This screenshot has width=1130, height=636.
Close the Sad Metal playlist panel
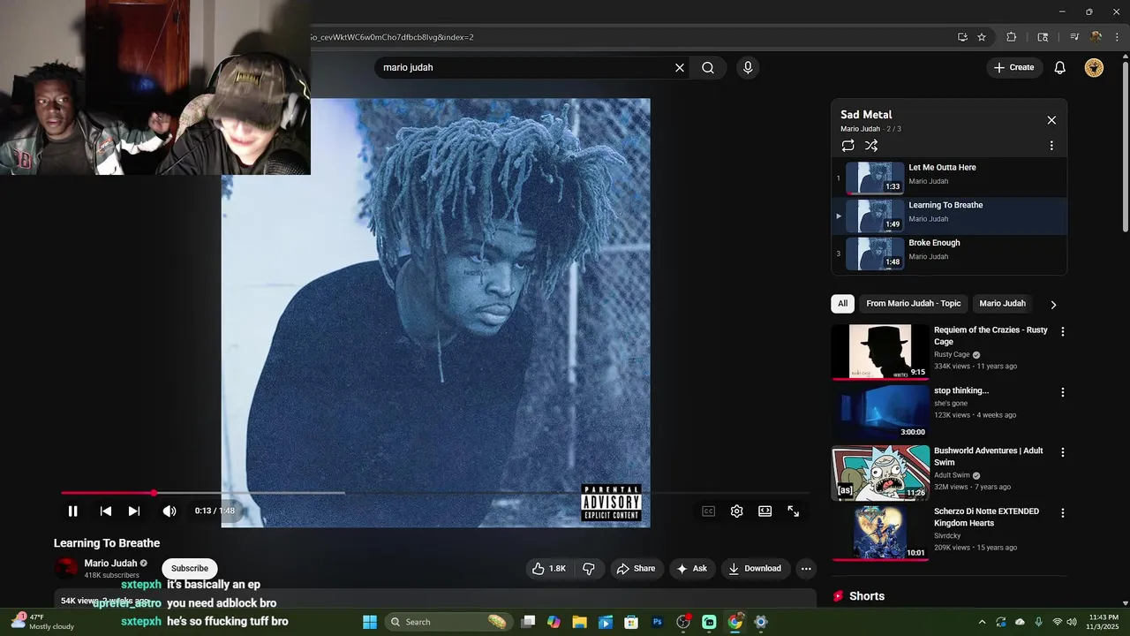(1051, 120)
